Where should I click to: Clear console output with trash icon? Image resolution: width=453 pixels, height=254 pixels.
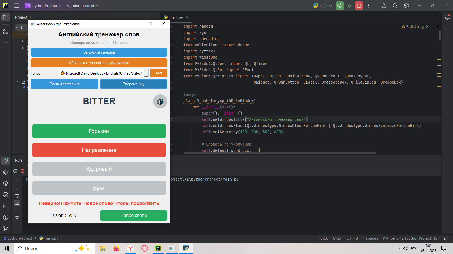17,218
